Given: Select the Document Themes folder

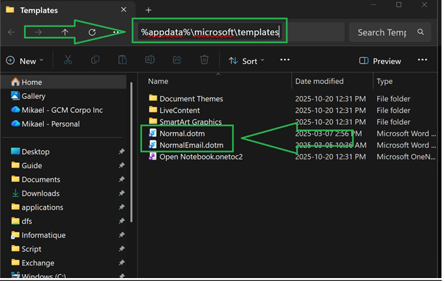Looking at the screenshot, I should [x=191, y=99].
